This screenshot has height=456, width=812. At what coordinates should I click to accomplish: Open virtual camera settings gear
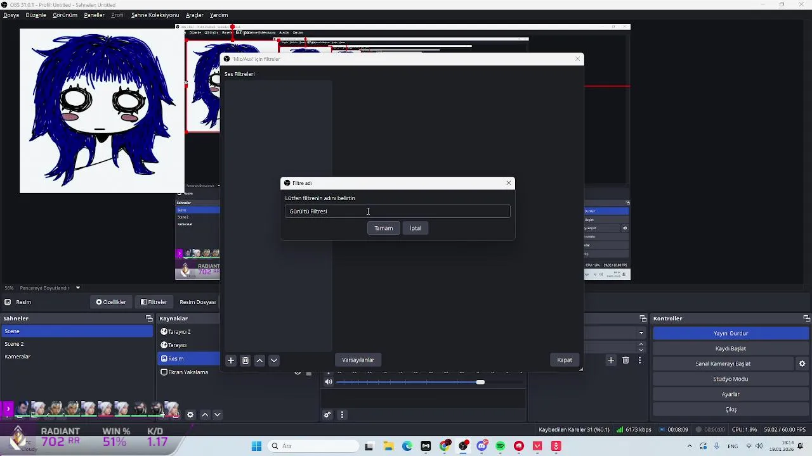(802, 364)
